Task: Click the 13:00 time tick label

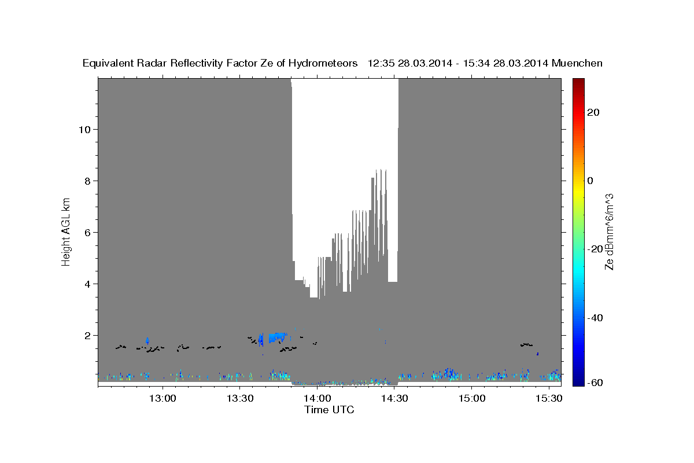Action: coord(163,398)
